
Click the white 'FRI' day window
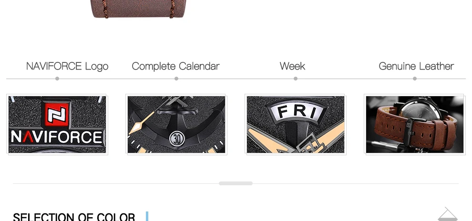[297, 110]
